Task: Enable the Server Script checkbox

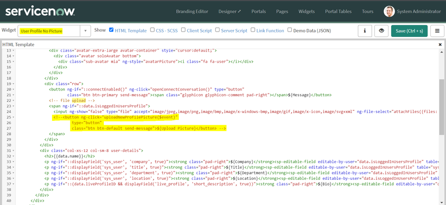Action: pyautogui.click(x=217, y=30)
